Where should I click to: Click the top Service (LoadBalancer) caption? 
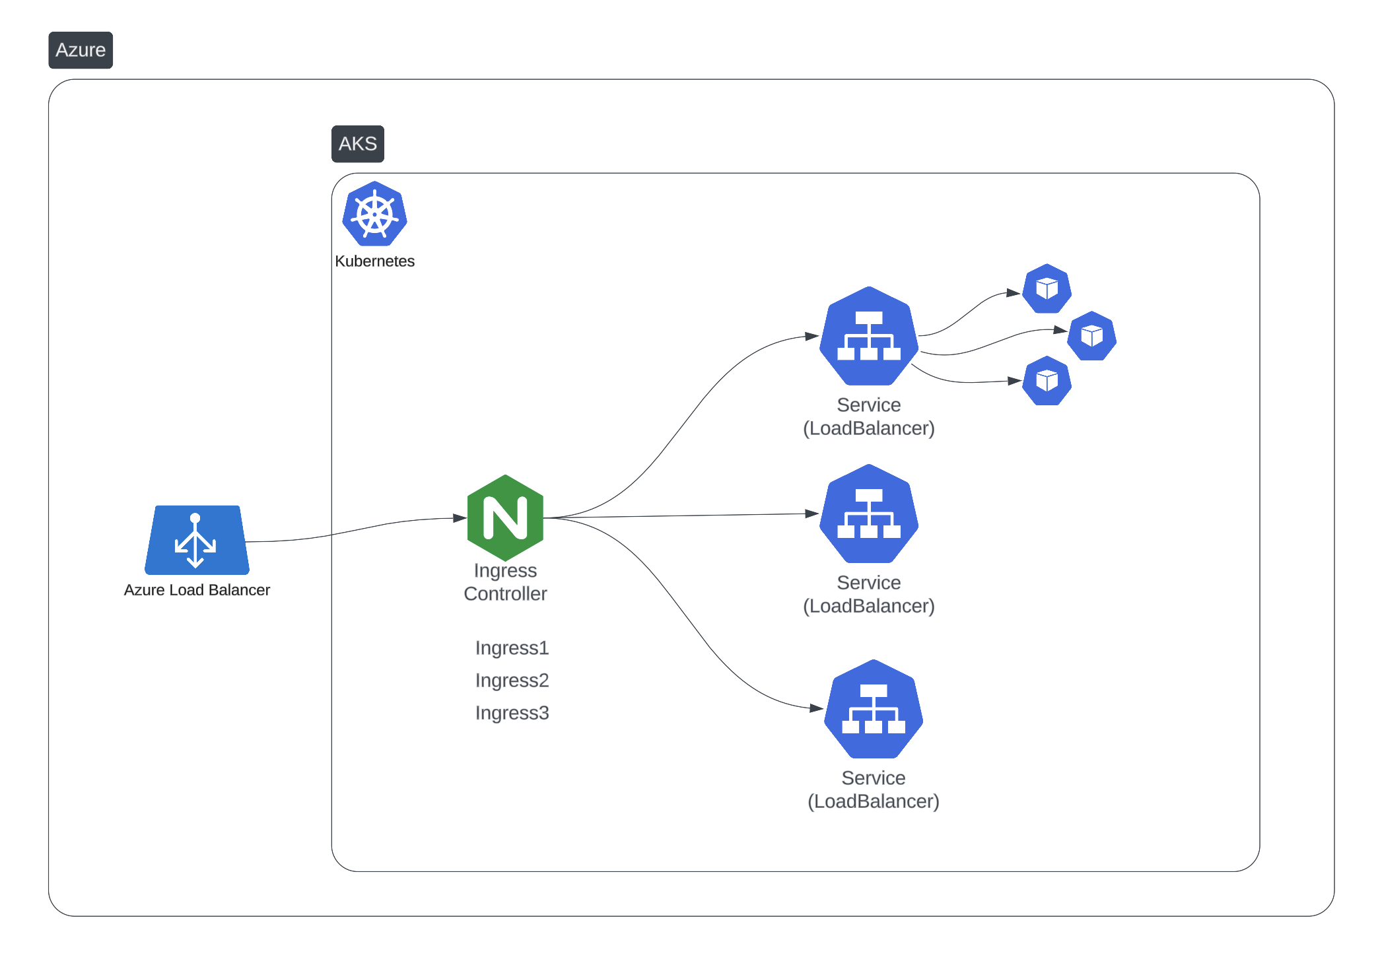(x=869, y=416)
